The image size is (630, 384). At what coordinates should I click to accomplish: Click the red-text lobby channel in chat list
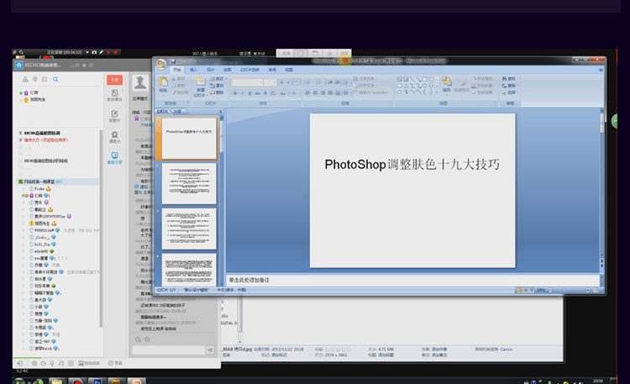(x=46, y=140)
